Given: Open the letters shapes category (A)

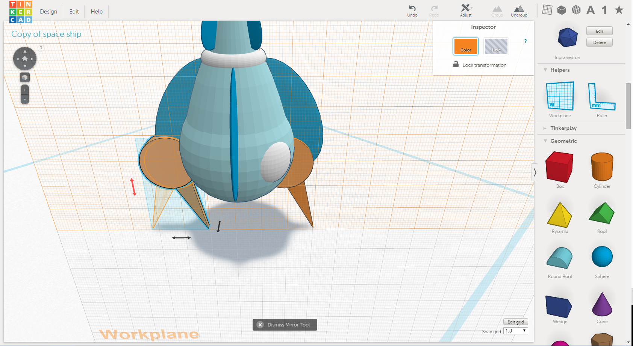Looking at the screenshot, I should tap(591, 10).
